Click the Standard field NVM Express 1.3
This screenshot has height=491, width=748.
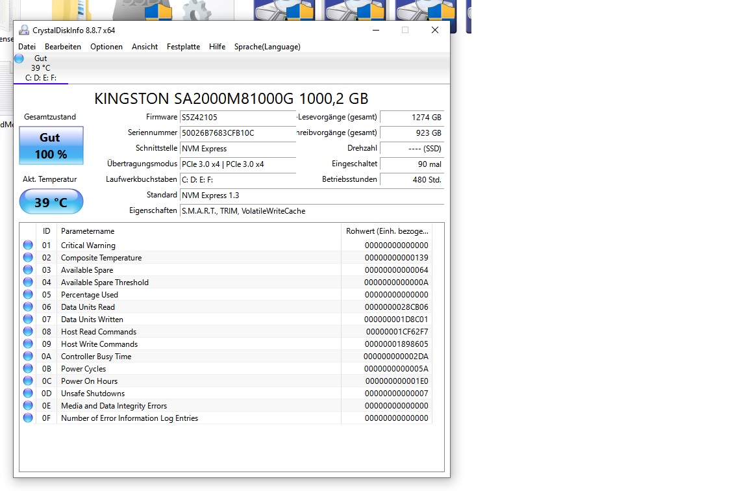click(312, 195)
